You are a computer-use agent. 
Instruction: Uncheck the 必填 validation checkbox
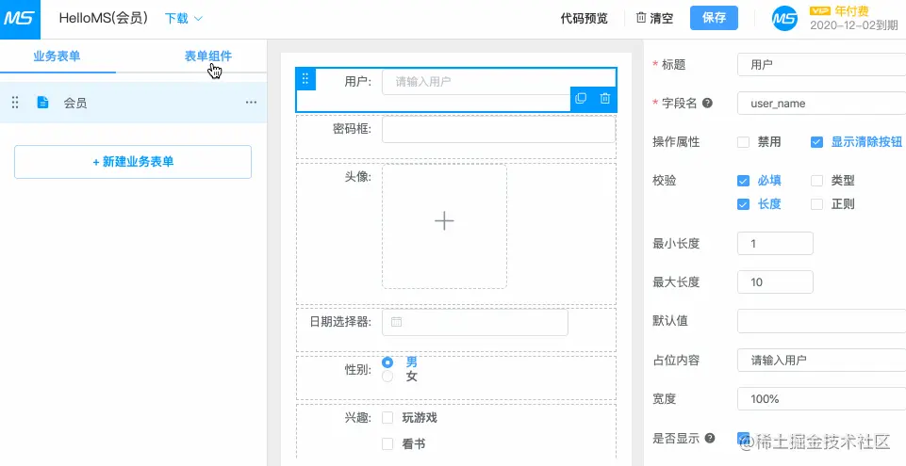tap(744, 181)
